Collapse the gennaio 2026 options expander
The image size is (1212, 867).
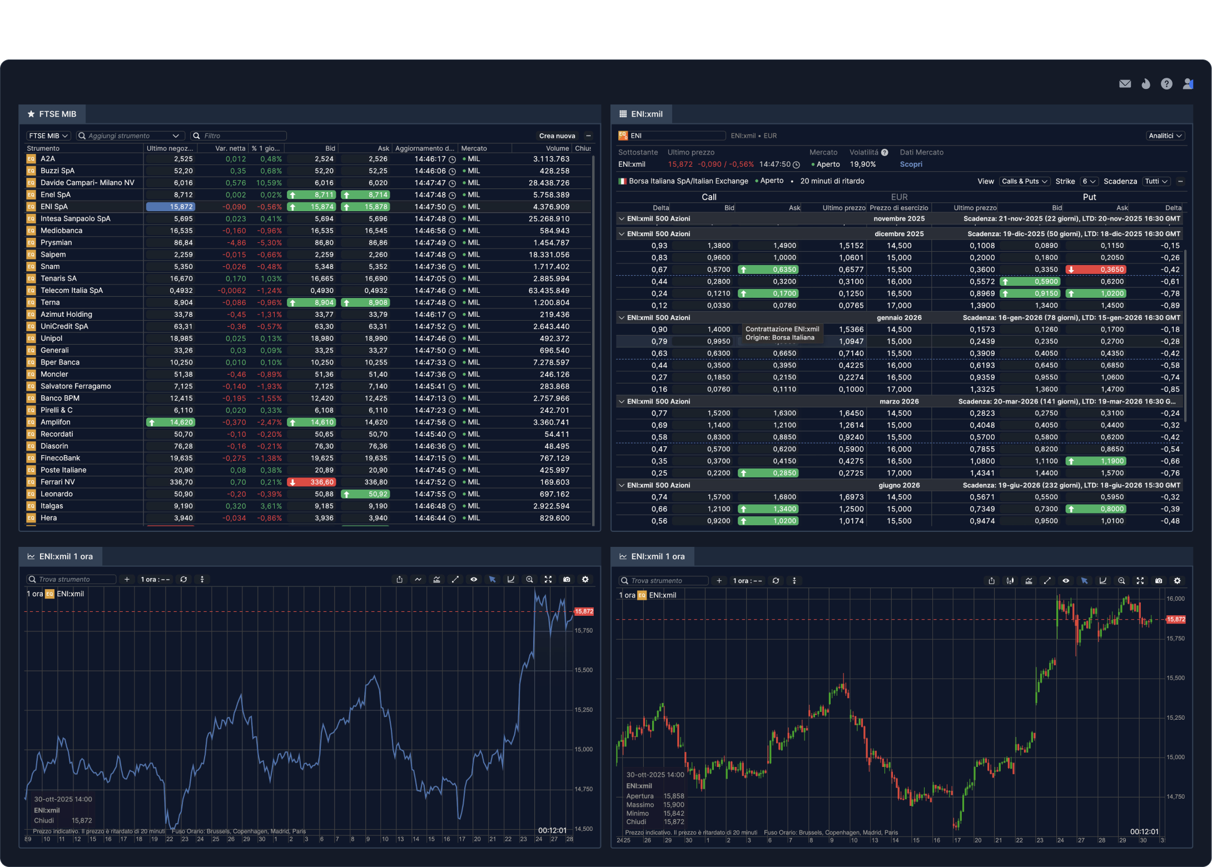click(622, 317)
